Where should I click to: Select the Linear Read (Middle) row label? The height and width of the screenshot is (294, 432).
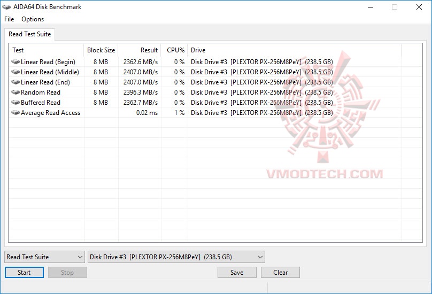(50, 72)
